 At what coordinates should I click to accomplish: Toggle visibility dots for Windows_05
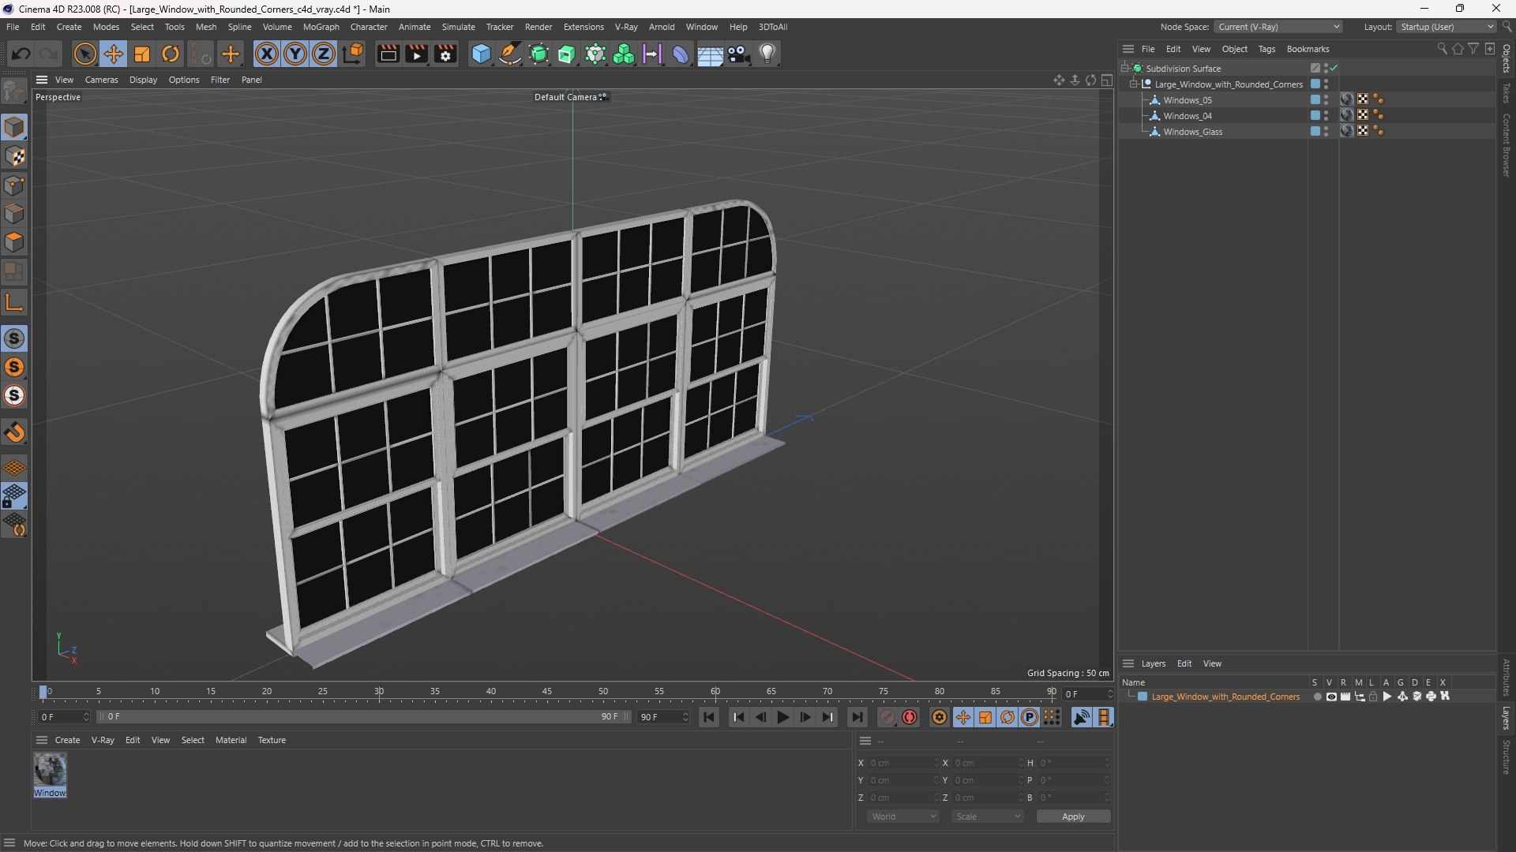pos(1326,100)
